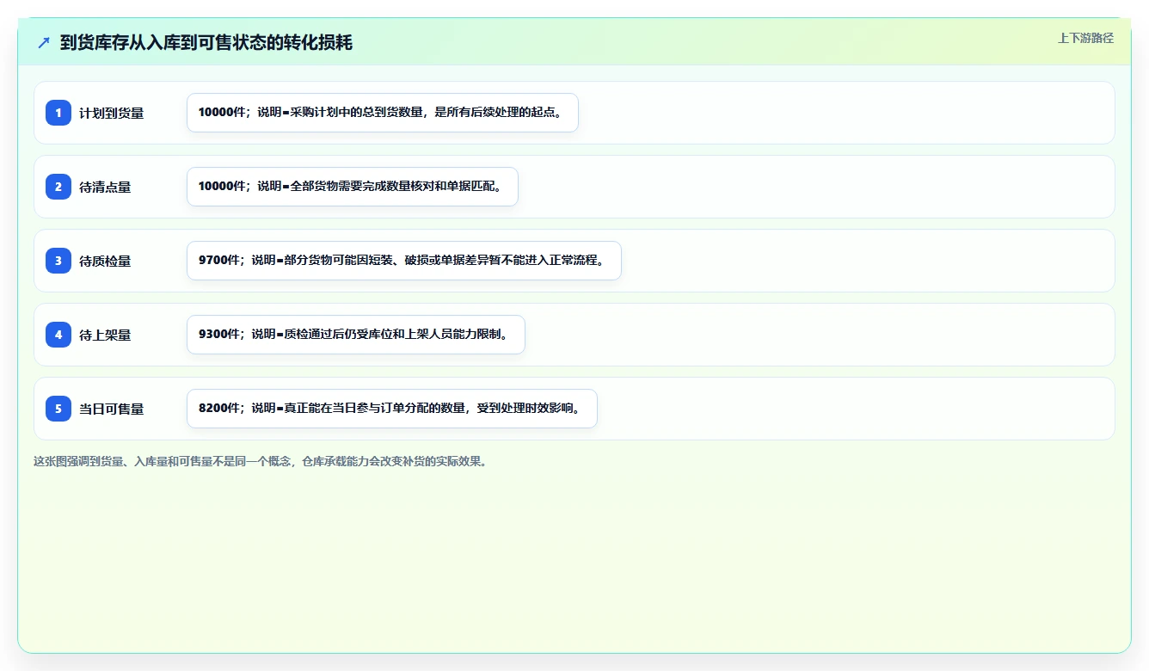This screenshot has height=671, width=1149.
Task: Click the arrow icon beside the title
Action: pos(44,43)
